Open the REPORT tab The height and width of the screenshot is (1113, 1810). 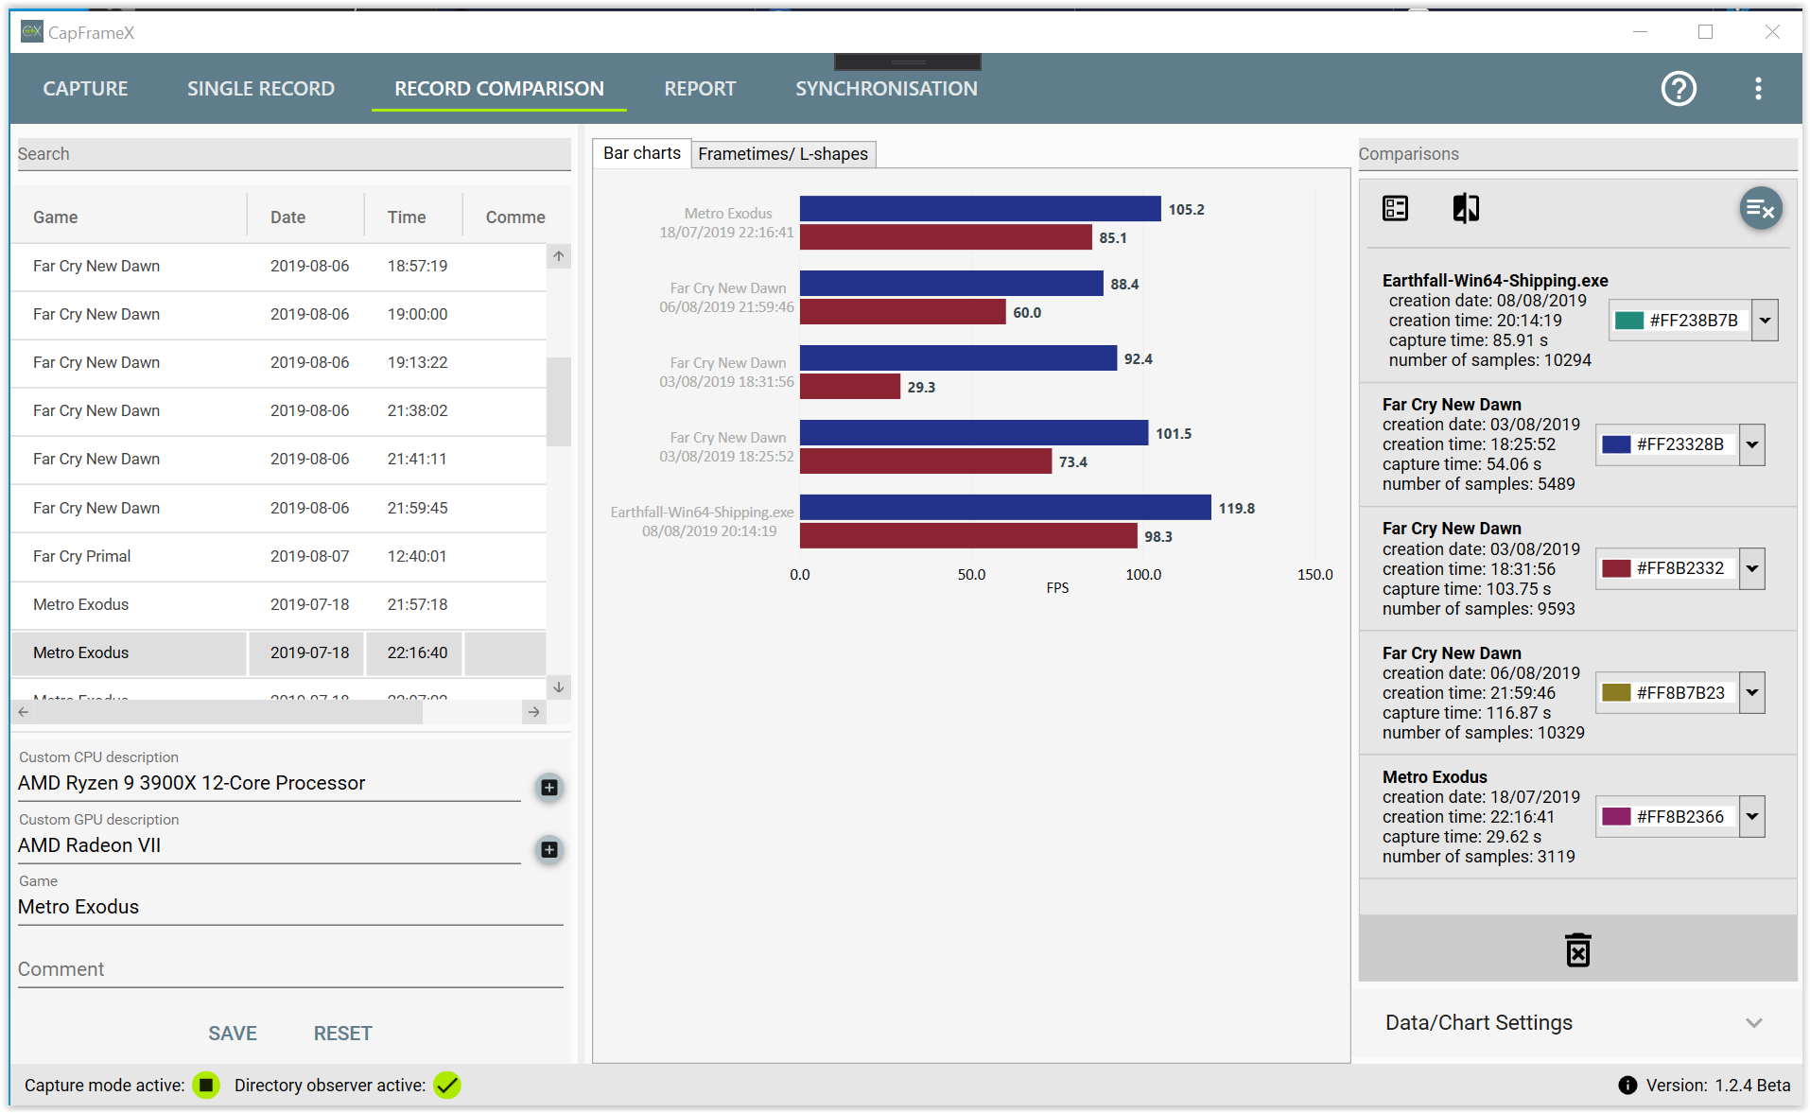coord(700,89)
